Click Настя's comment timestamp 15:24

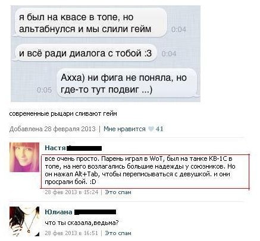point(71,192)
